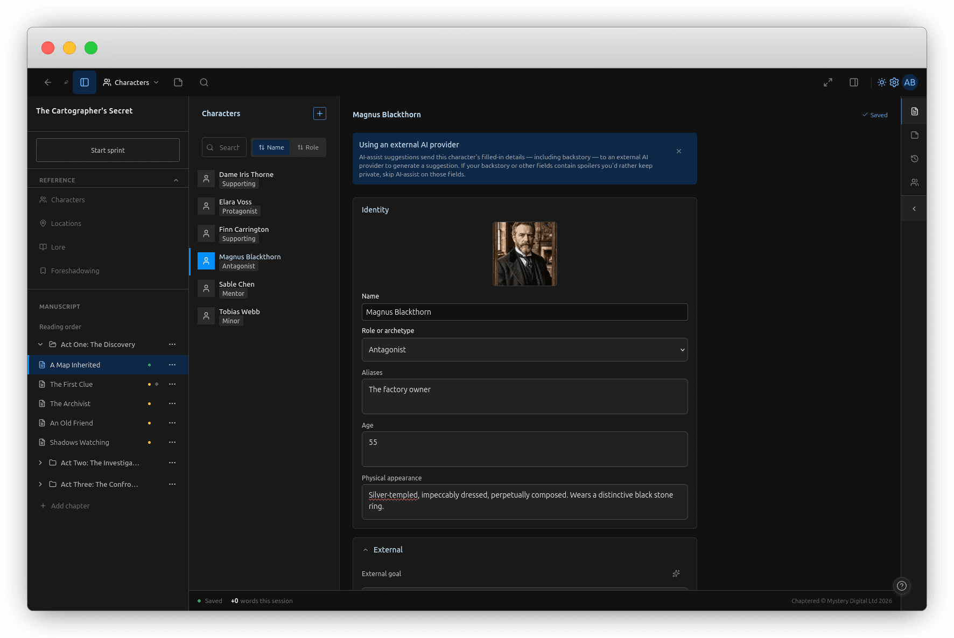Select Elara Voss in the character list
Viewport: 954px width, 638px height.
[264, 207]
